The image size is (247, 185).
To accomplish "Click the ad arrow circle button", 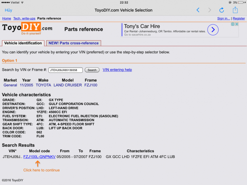I will 213,30.
